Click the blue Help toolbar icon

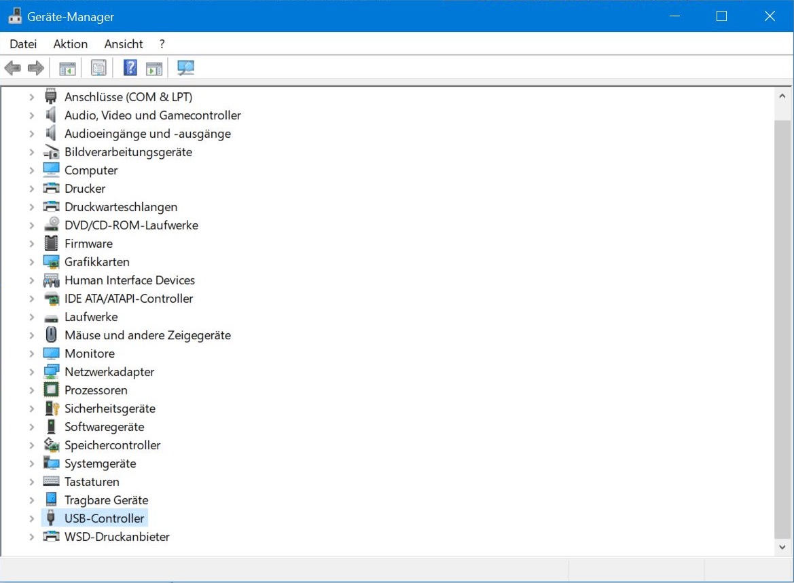pyautogui.click(x=130, y=67)
